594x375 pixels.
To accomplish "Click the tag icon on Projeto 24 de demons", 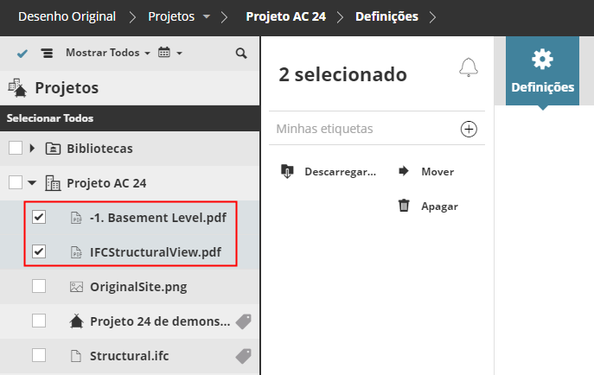I will (243, 321).
